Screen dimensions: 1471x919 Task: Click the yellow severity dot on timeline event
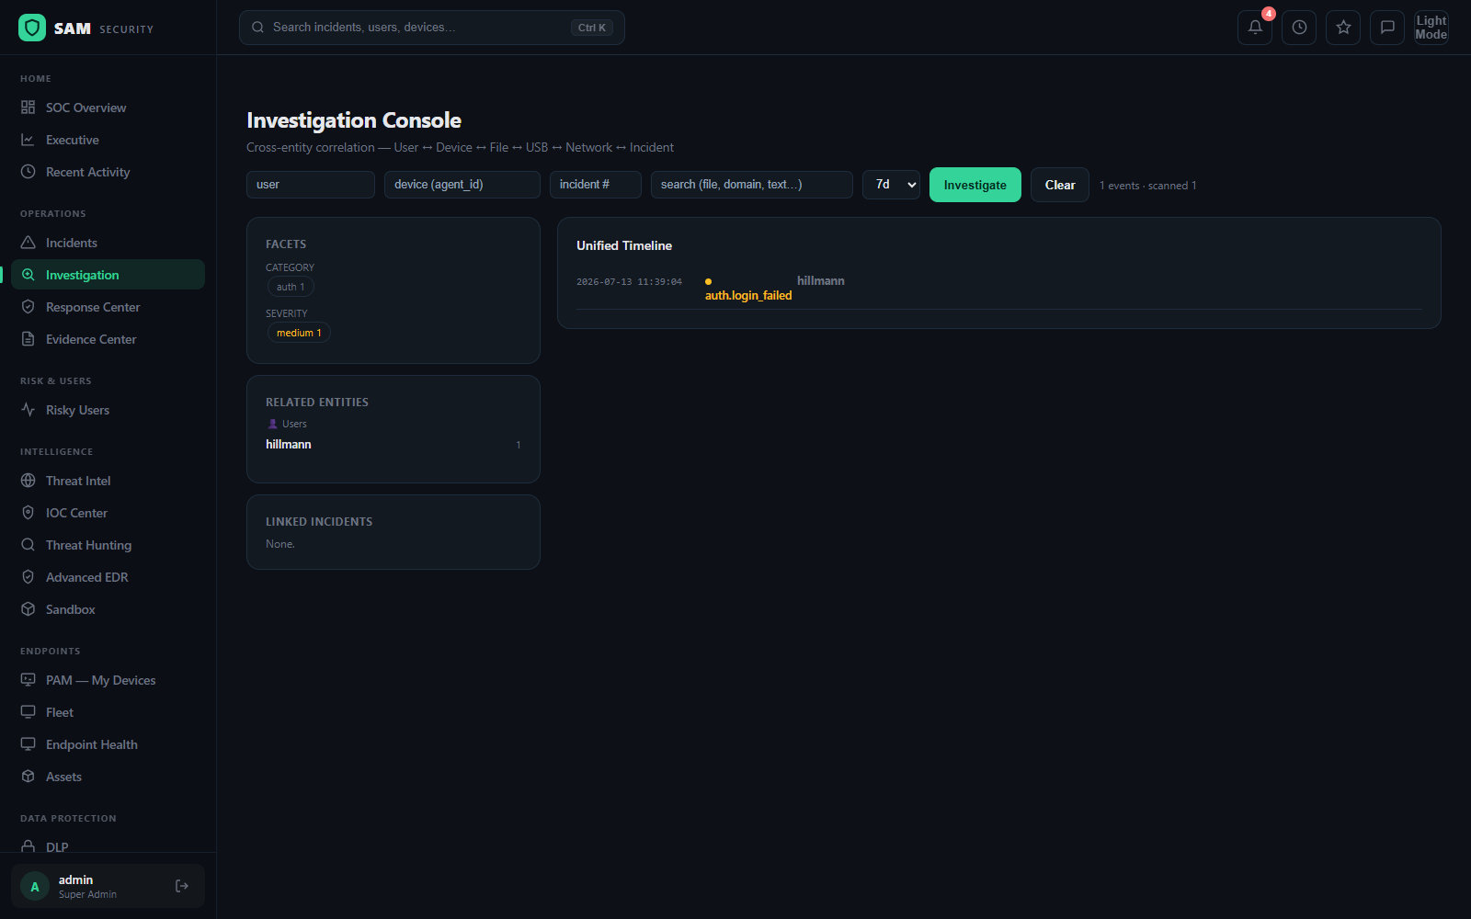point(708,281)
